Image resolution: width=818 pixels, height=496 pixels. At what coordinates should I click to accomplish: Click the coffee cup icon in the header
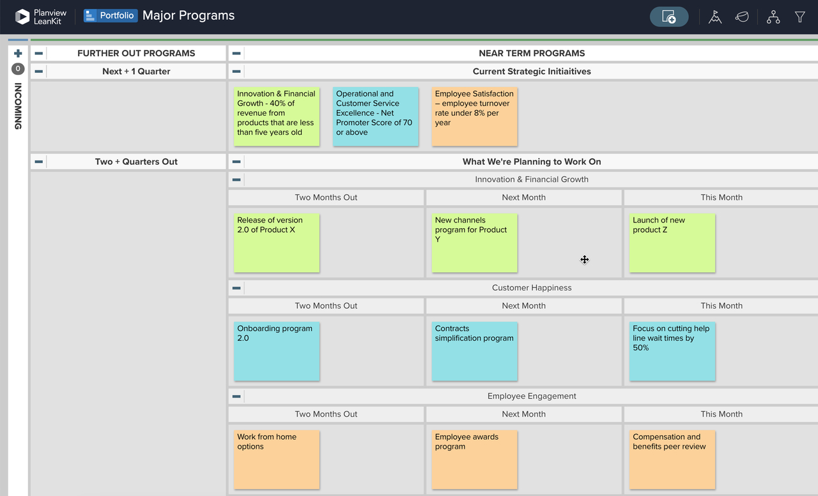pos(742,17)
